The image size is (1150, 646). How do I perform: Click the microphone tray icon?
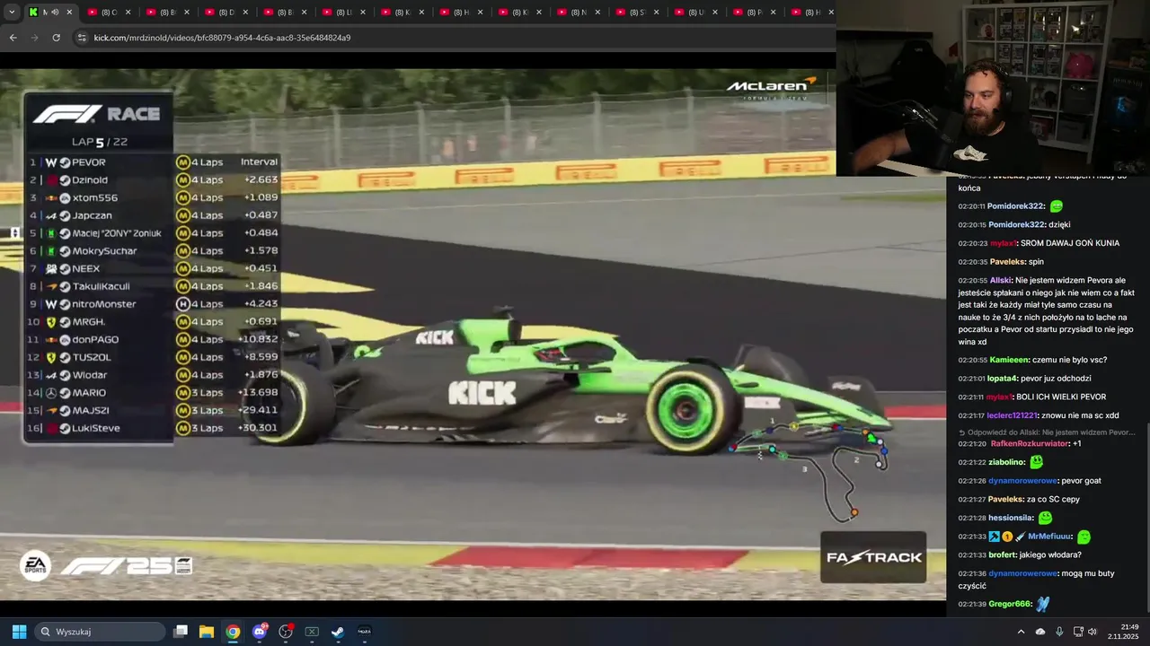coord(1059,632)
